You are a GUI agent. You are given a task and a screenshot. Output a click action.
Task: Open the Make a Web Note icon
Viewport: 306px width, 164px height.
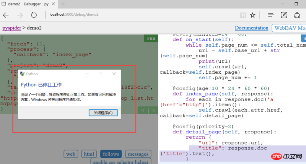click(x=283, y=15)
